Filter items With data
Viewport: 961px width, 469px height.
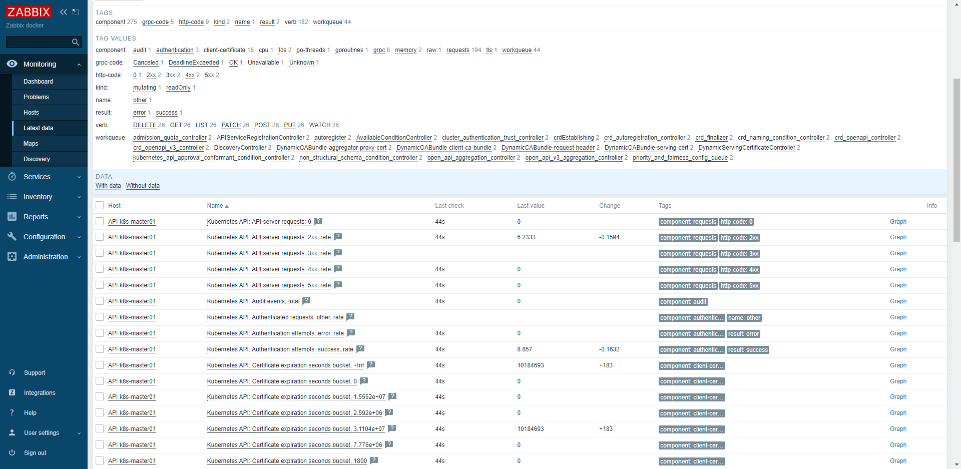pos(108,186)
